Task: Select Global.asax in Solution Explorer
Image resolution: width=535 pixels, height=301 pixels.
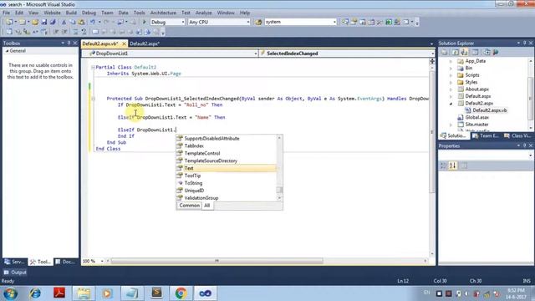Action: pos(477,117)
